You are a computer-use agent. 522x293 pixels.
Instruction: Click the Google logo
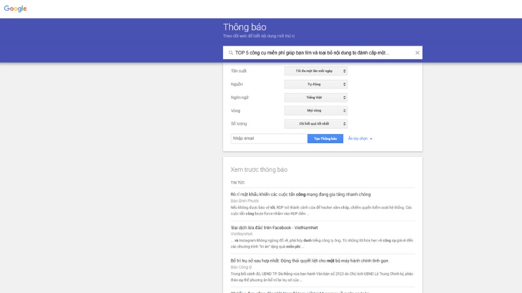15,8
